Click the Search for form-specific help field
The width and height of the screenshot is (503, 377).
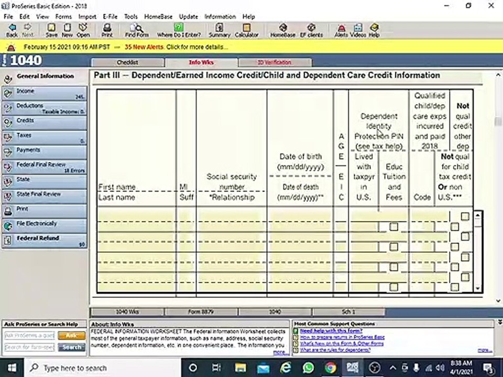29,347
